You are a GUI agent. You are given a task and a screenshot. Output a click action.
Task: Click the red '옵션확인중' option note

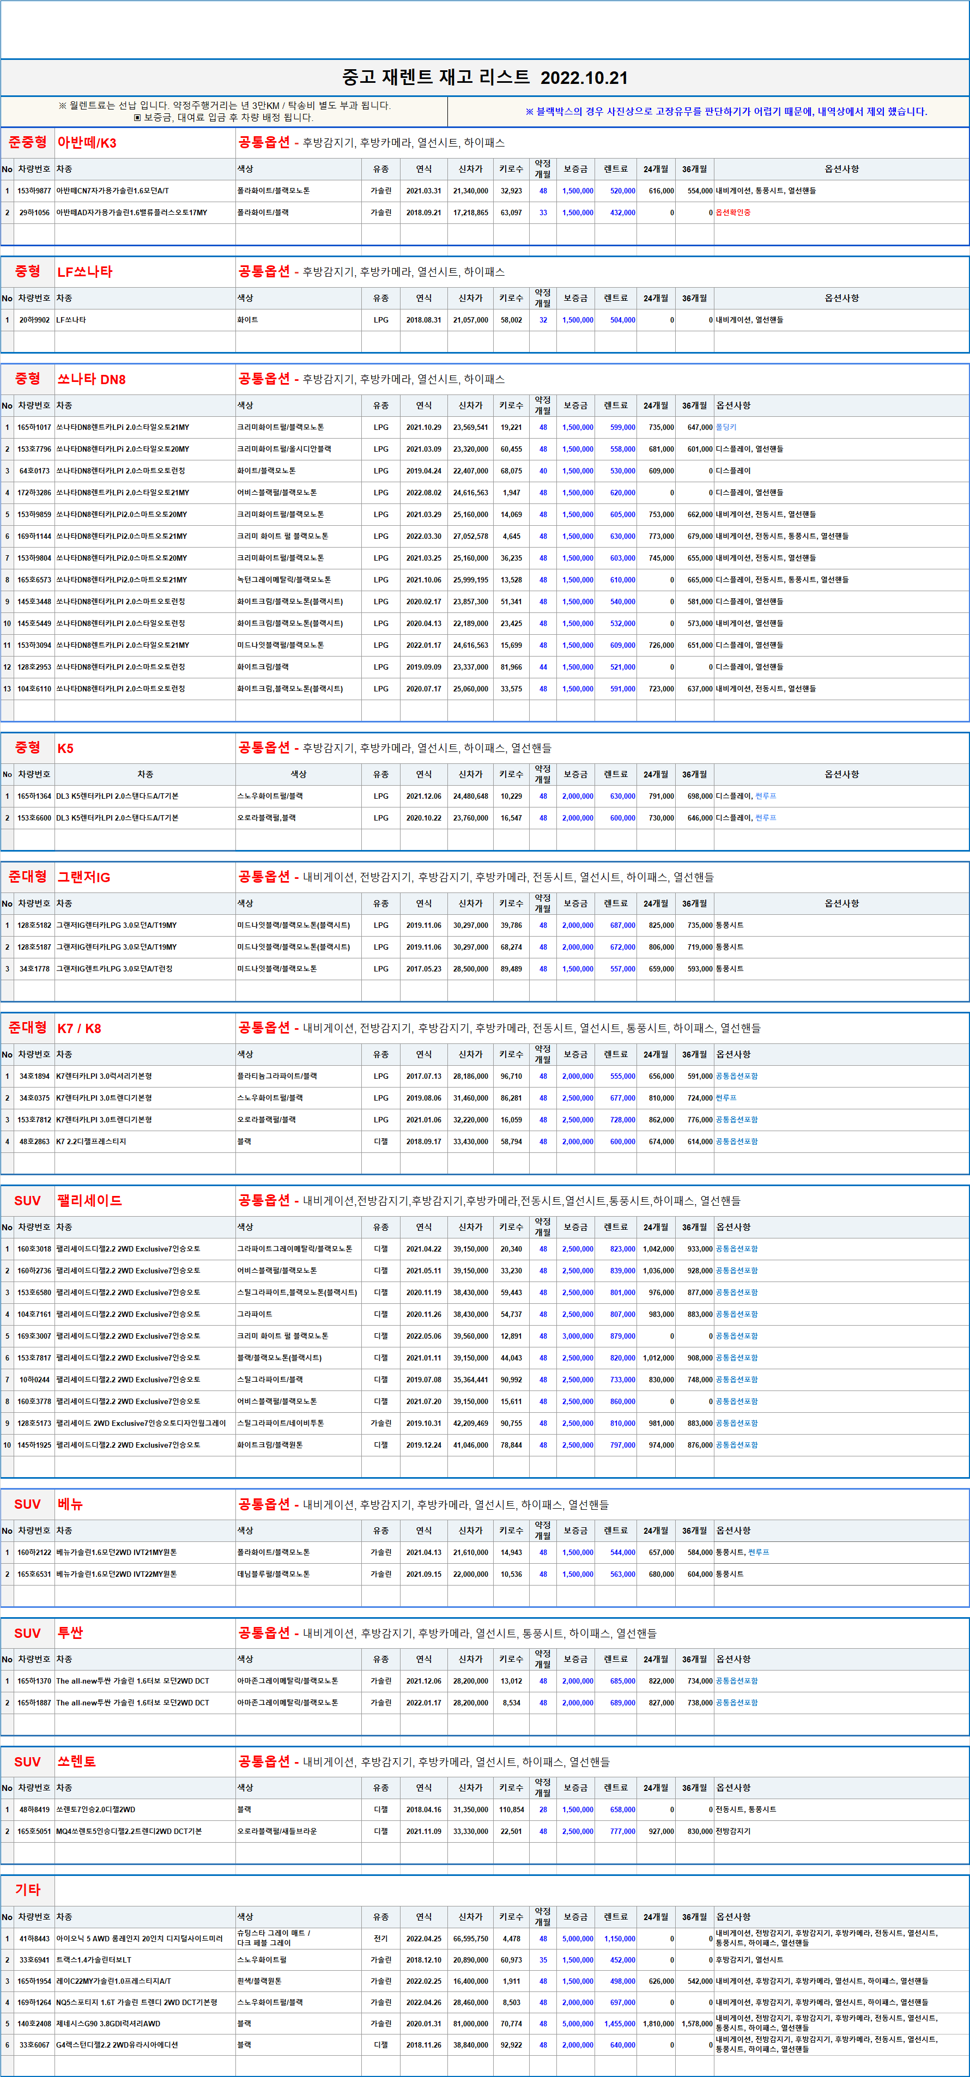(733, 213)
